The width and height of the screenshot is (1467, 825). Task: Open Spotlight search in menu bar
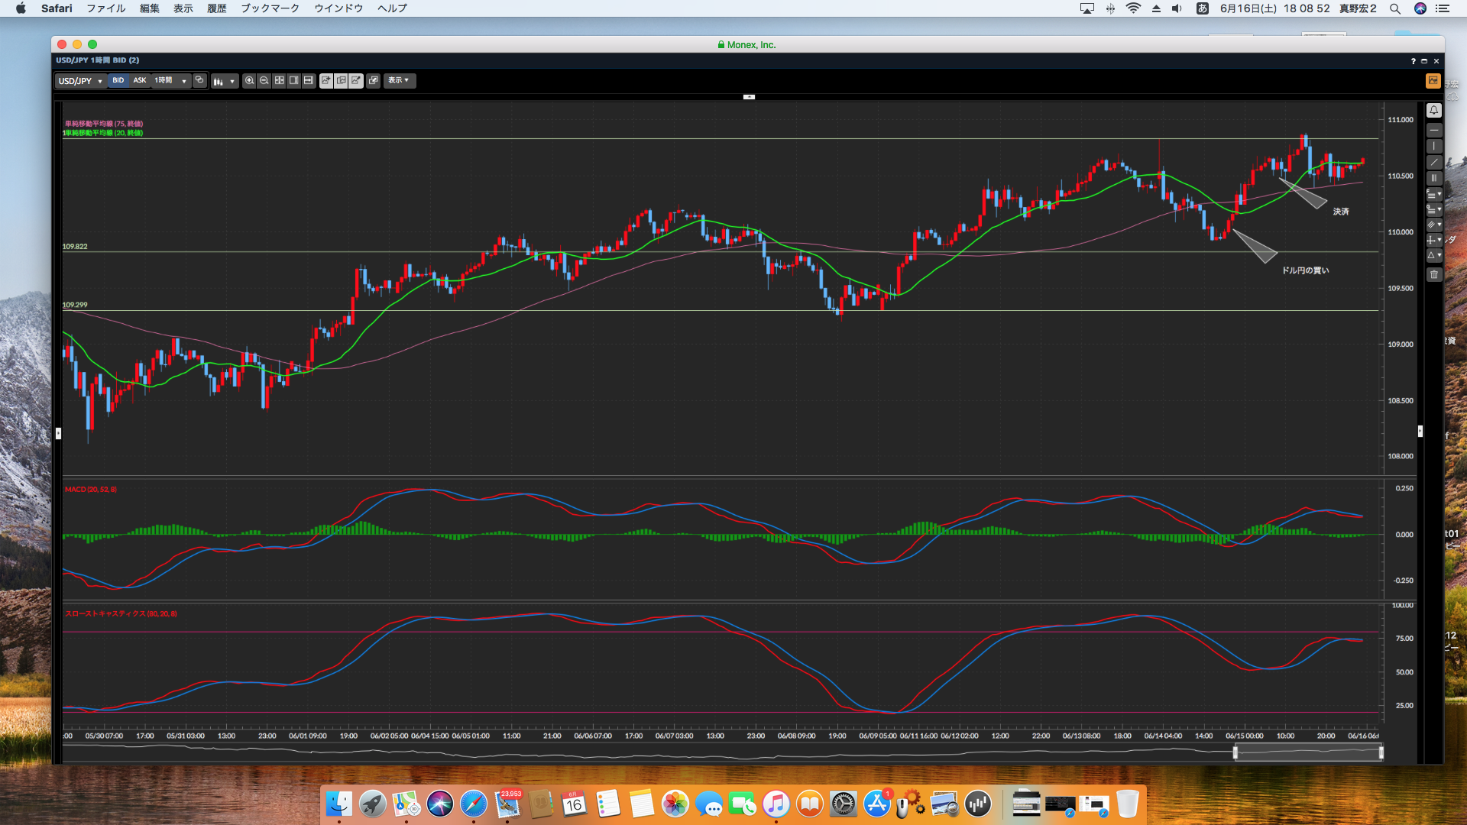point(1394,8)
